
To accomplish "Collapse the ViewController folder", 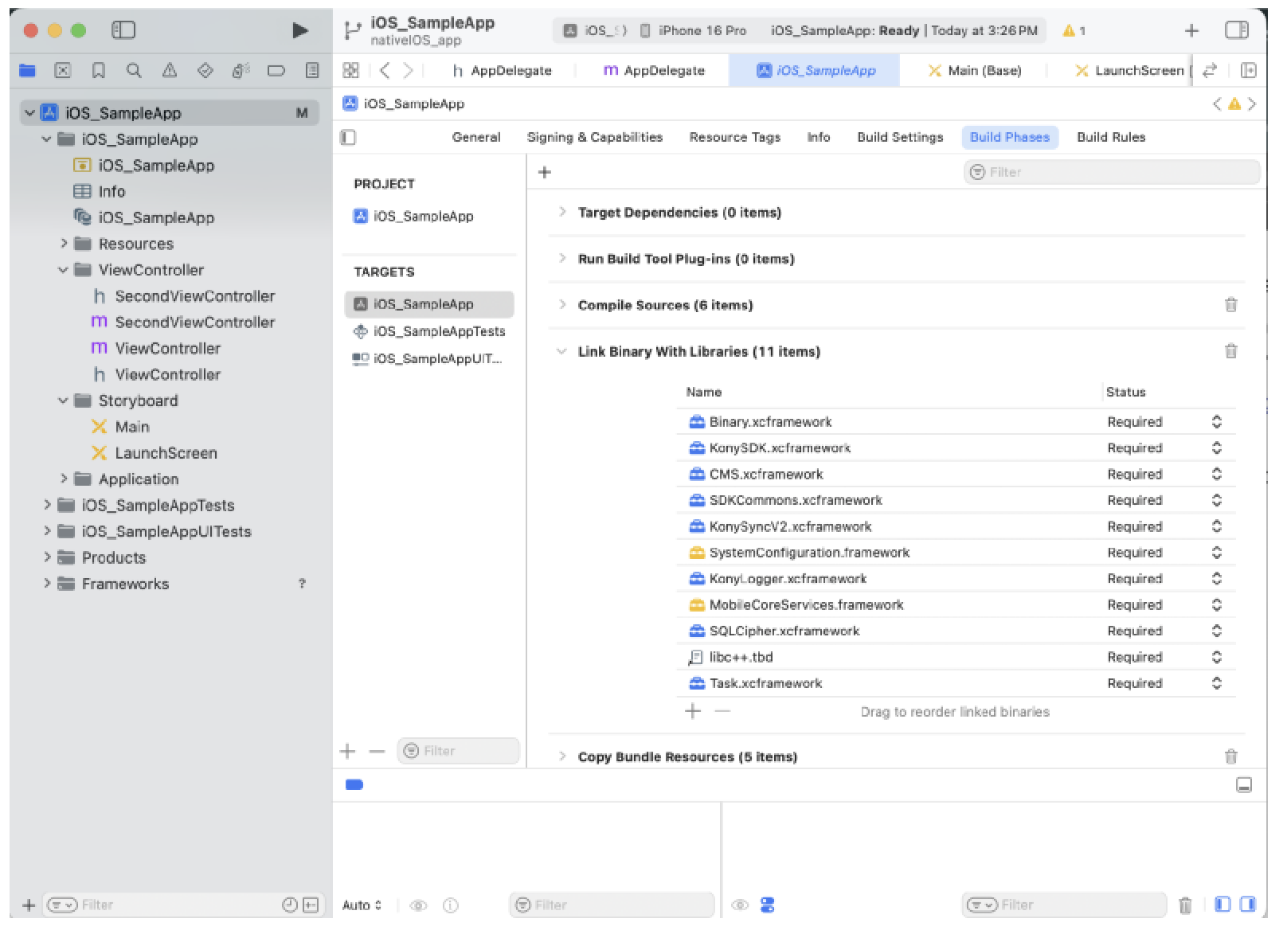I will point(64,270).
